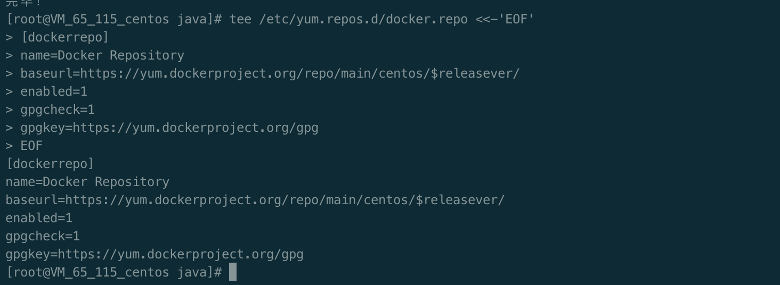Click the word 'tee' in command

pos(240,20)
